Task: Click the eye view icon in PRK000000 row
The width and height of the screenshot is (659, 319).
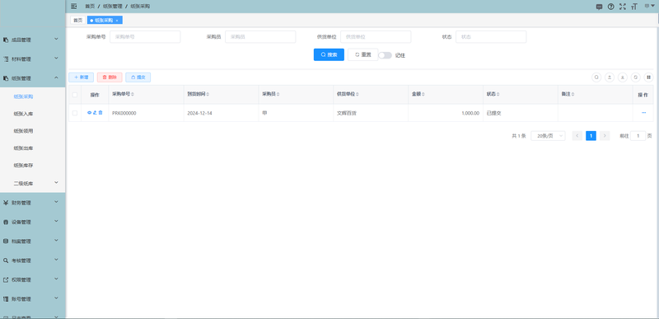Action: [x=89, y=113]
